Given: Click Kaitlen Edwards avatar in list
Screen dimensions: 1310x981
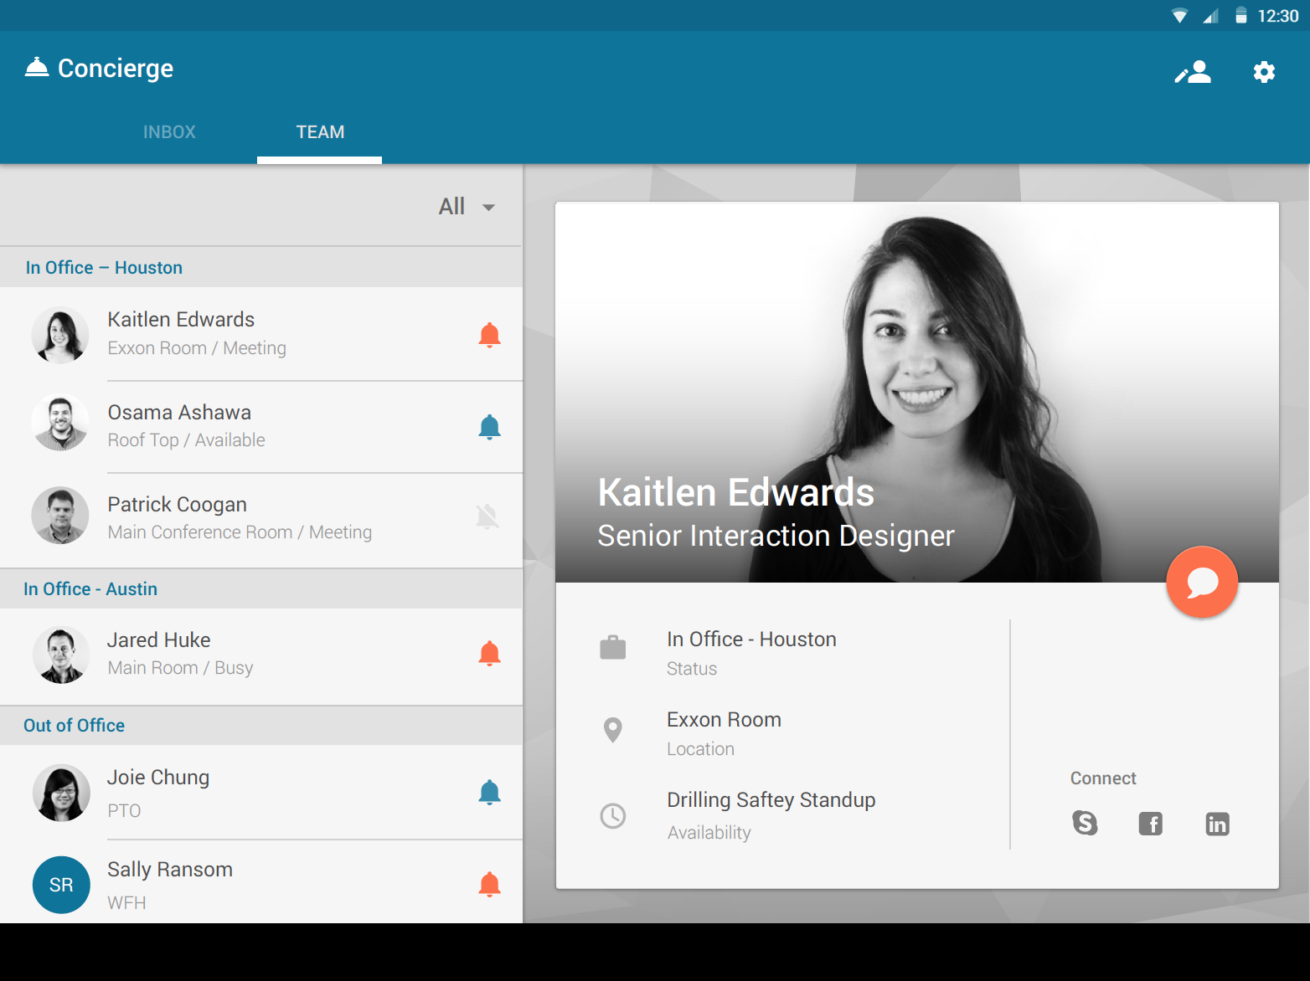Looking at the screenshot, I should [60, 335].
